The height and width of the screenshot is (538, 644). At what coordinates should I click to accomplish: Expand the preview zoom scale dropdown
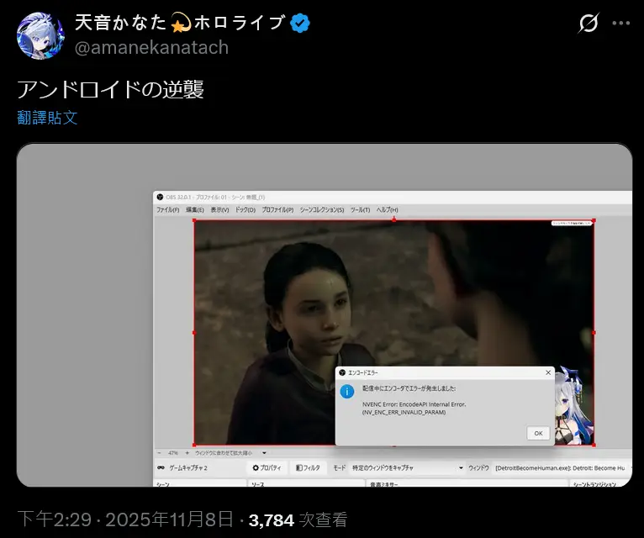click(x=263, y=452)
